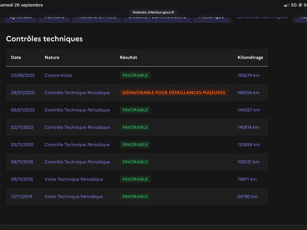Screen dimensions: 307x230
Task: Click the Kilométrage column header
Action: pyautogui.click(x=250, y=58)
